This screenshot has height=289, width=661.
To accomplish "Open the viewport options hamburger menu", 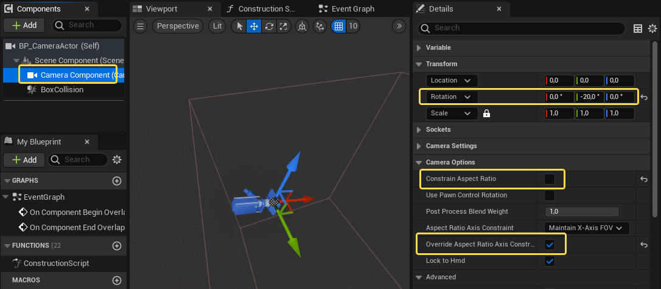I will [x=141, y=26].
